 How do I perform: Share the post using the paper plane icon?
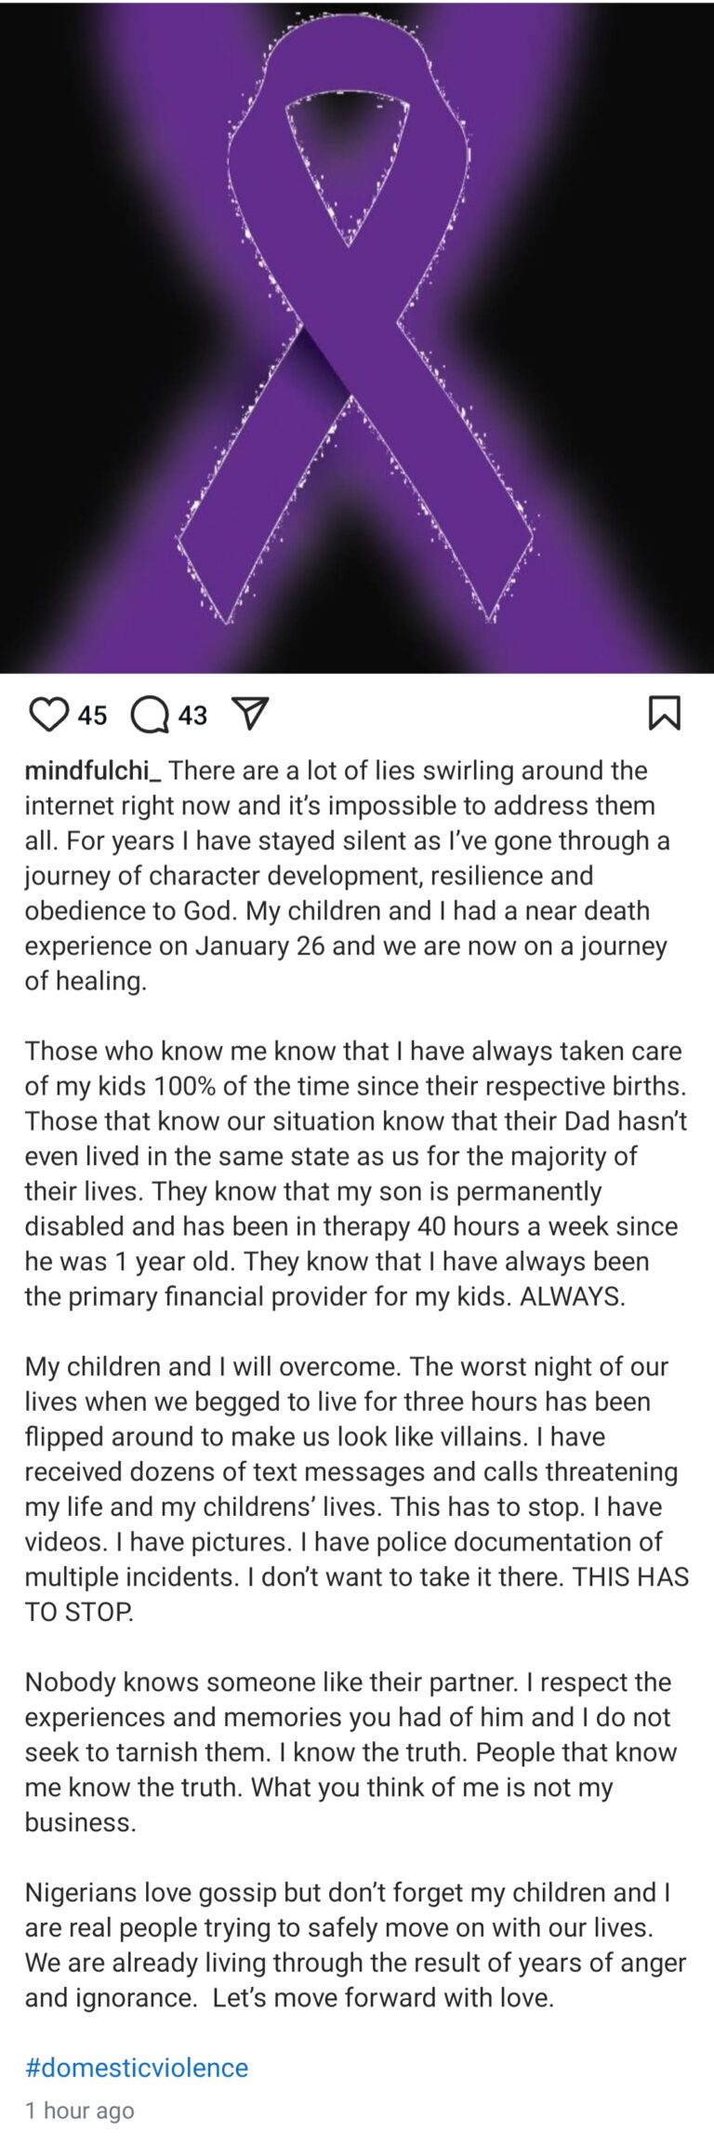[250, 714]
